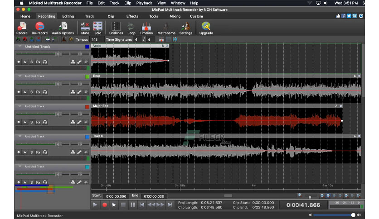Screen dimensions: 379x219
Task: Open the Apple menu
Action: 21,3
